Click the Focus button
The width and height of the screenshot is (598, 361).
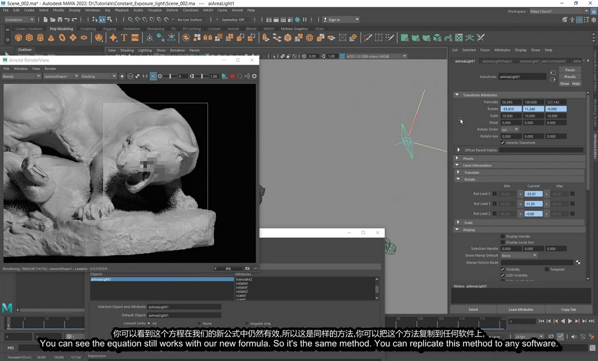[x=570, y=70]
